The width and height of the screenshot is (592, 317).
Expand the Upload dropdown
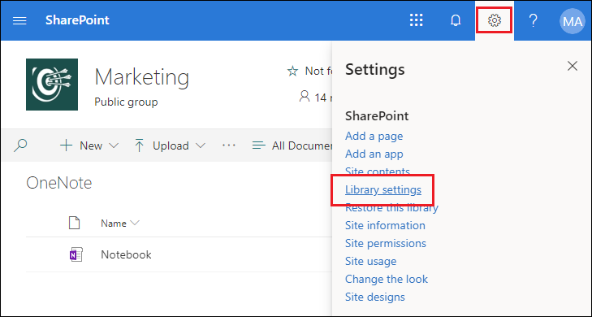click(x=170, y=145)
